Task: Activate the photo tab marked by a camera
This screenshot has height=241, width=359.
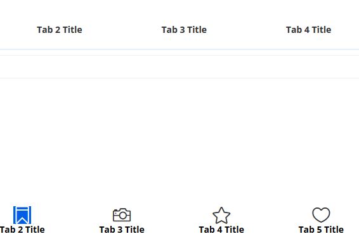Action: point(122,215)
